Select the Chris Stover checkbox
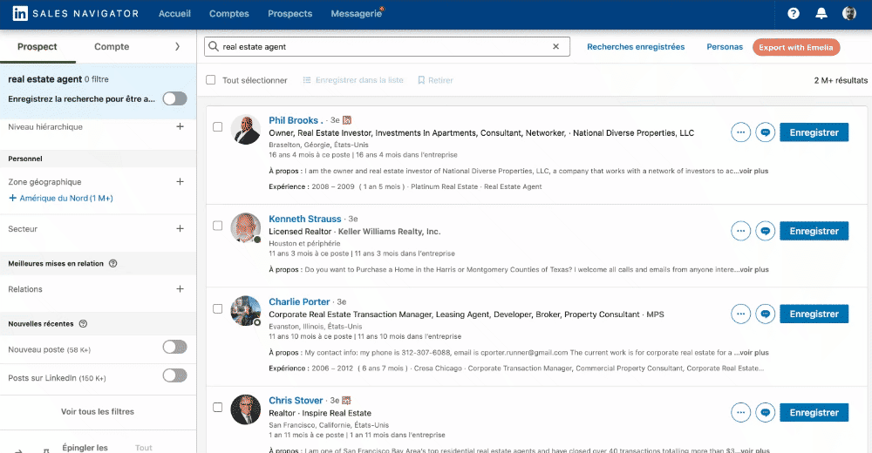The image size is (872, 453). tap(217, 408)
